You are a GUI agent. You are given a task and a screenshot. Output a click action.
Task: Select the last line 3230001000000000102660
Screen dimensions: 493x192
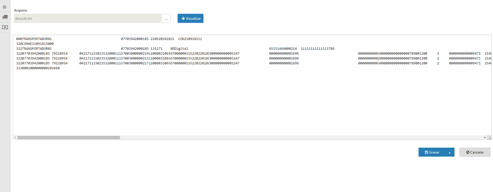[x=38, y=68]
